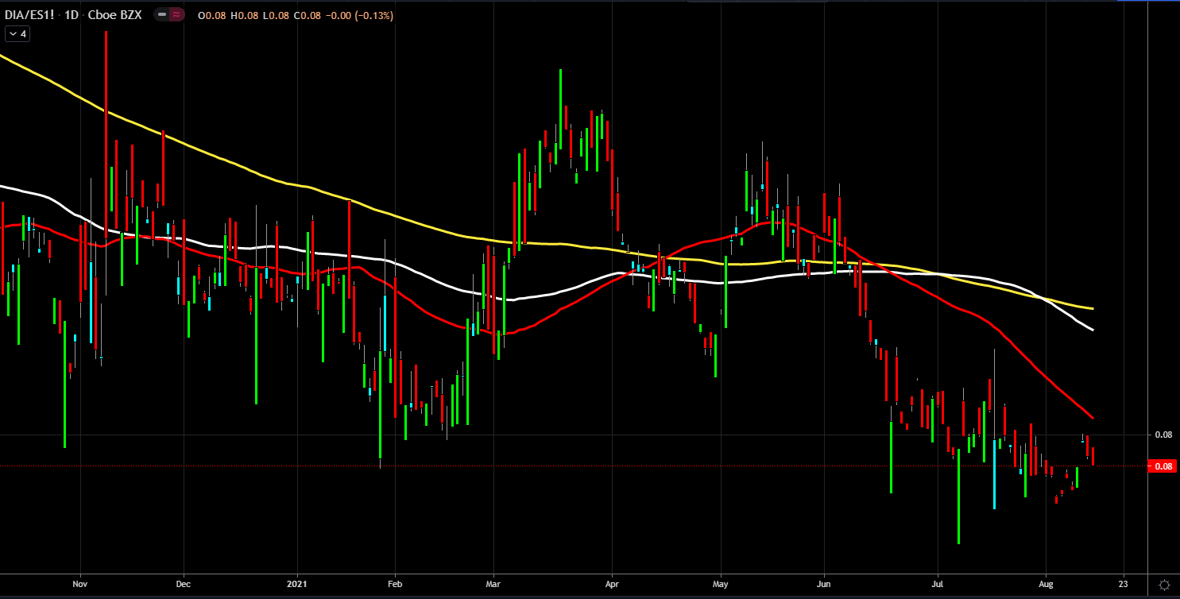
Task: Click the Aug label on the time axis
Action: [1046, 585]
